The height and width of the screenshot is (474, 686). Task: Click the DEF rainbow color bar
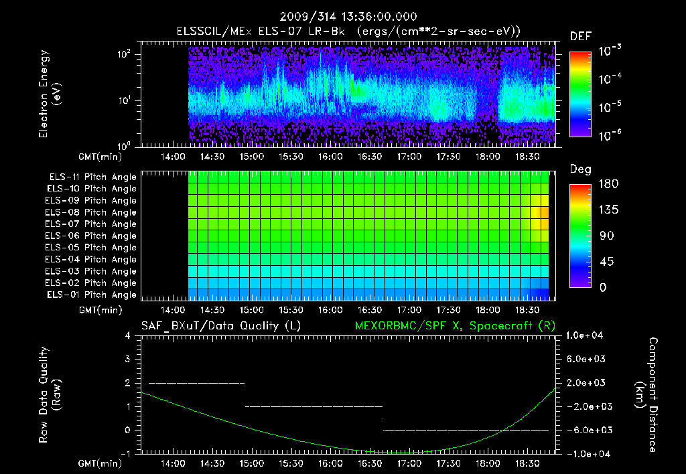580,94
